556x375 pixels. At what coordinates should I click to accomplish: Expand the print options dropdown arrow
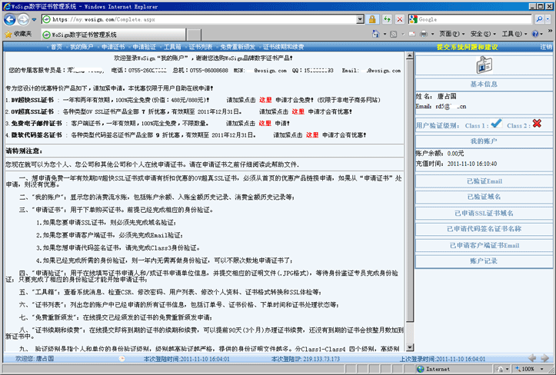[432, 35]
